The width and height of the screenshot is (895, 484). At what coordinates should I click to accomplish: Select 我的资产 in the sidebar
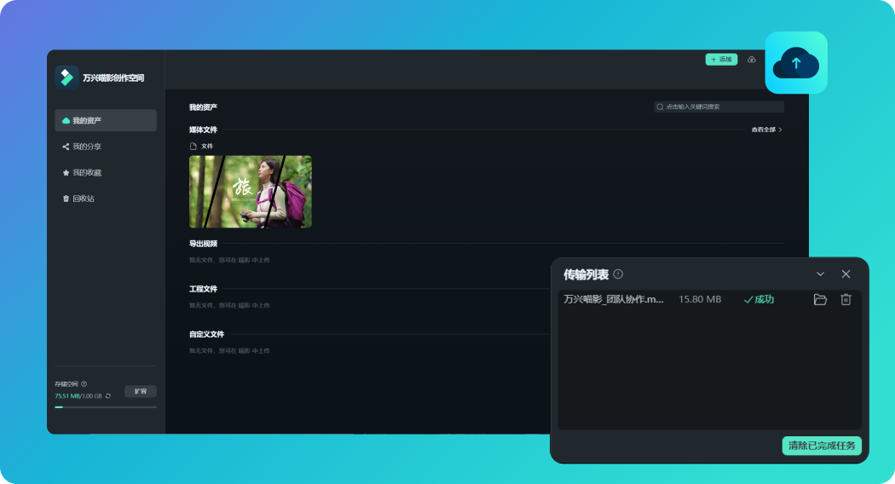106,120
